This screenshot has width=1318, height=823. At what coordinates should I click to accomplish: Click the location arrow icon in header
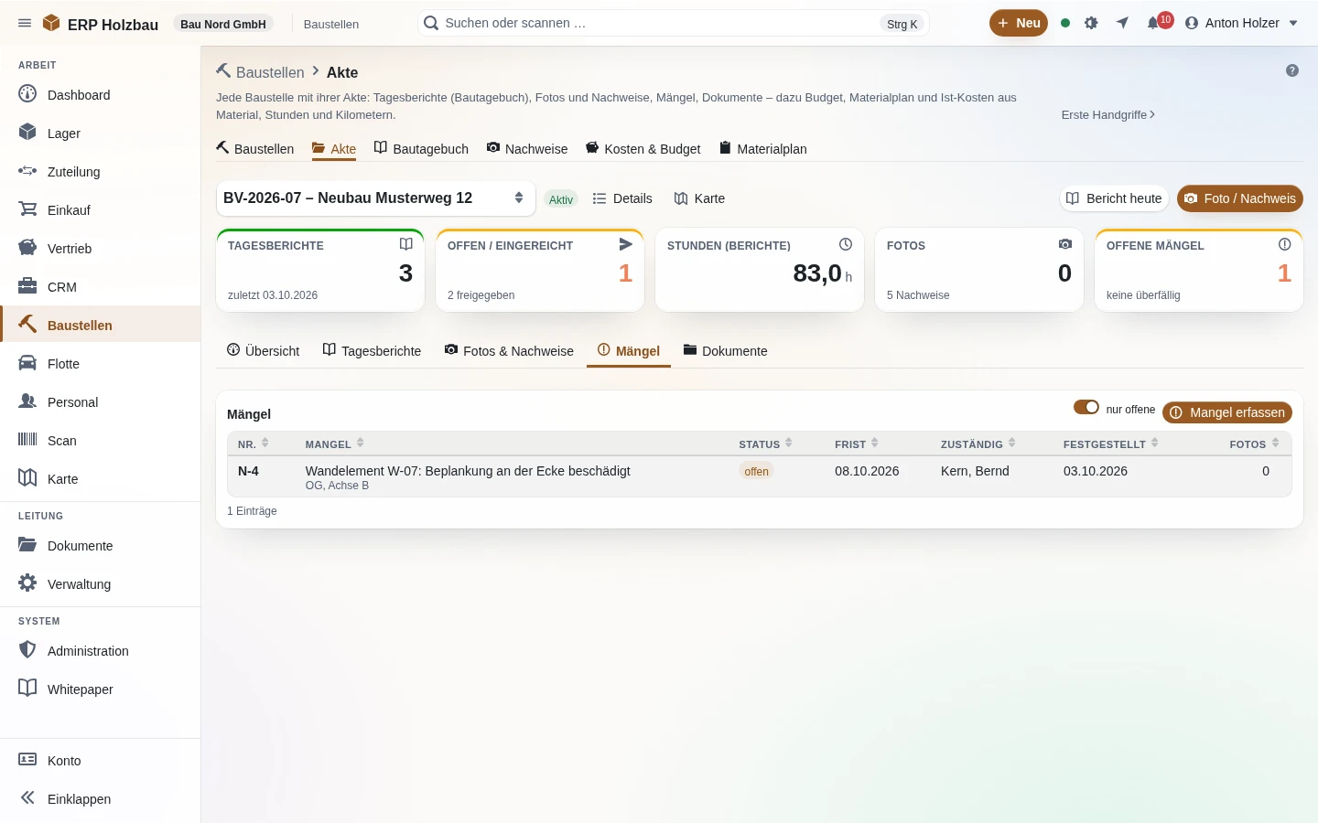click(x=1122, y=23)
